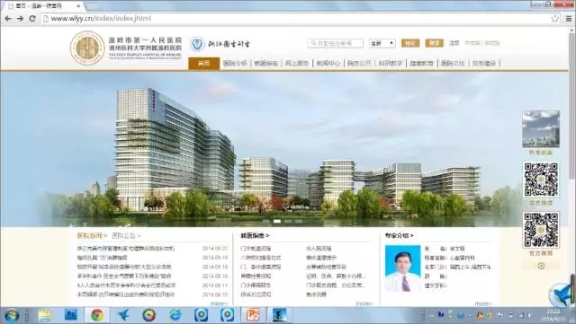Expand the search category dropdown (全部)

coord(382,43)
